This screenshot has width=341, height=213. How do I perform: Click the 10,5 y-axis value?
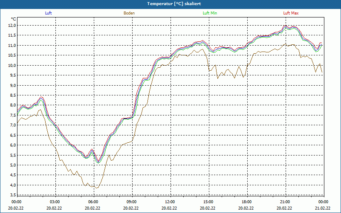point(12,55)
